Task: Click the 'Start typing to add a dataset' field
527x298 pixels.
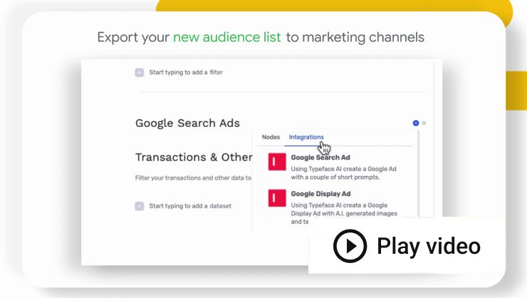Action: (x=190, y=206)
